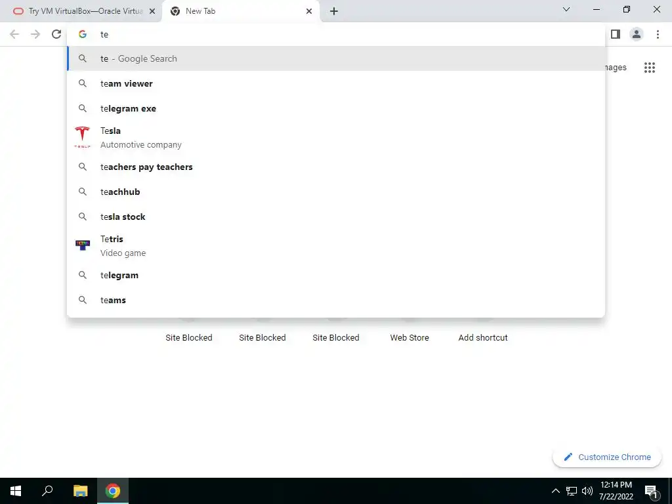The image size is (672, 504).
Task: Select the 'teachhub' suggestion
Action: [x=336, y=192]
